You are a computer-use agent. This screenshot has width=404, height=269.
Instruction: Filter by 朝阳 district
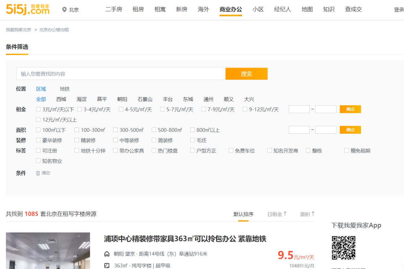(122, 99)
